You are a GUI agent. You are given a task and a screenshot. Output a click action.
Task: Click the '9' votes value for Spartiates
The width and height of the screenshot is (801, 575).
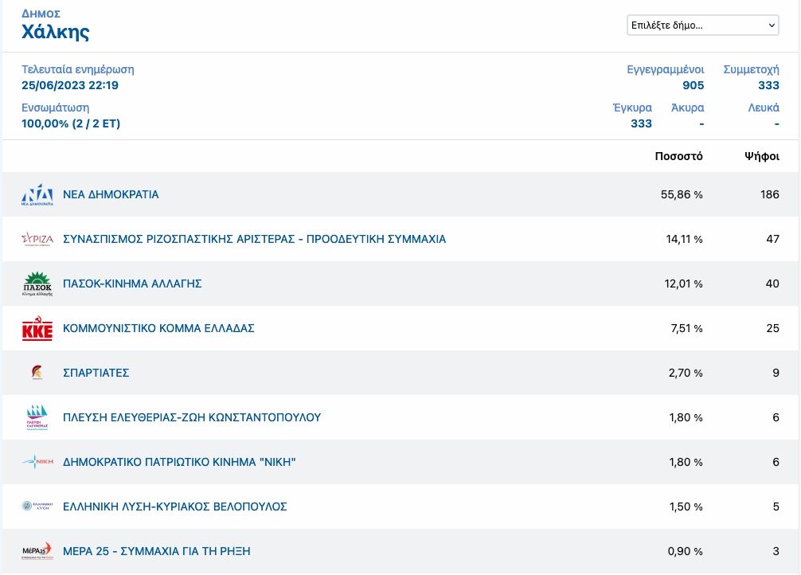click(776, 373)
